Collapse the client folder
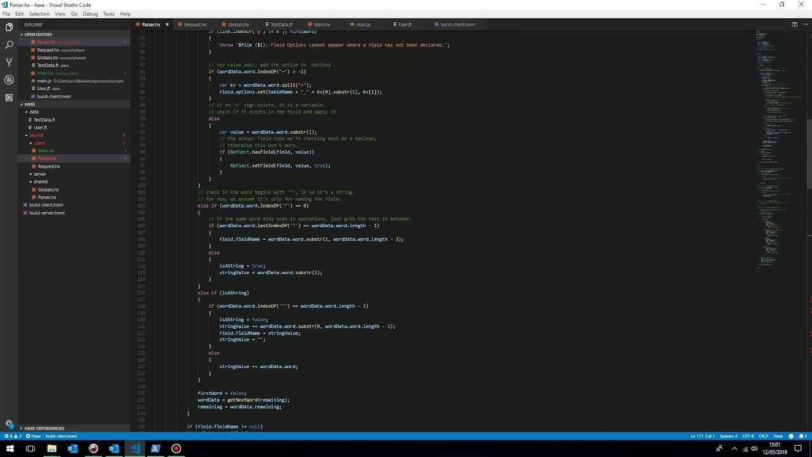 [x=39, y=143]
